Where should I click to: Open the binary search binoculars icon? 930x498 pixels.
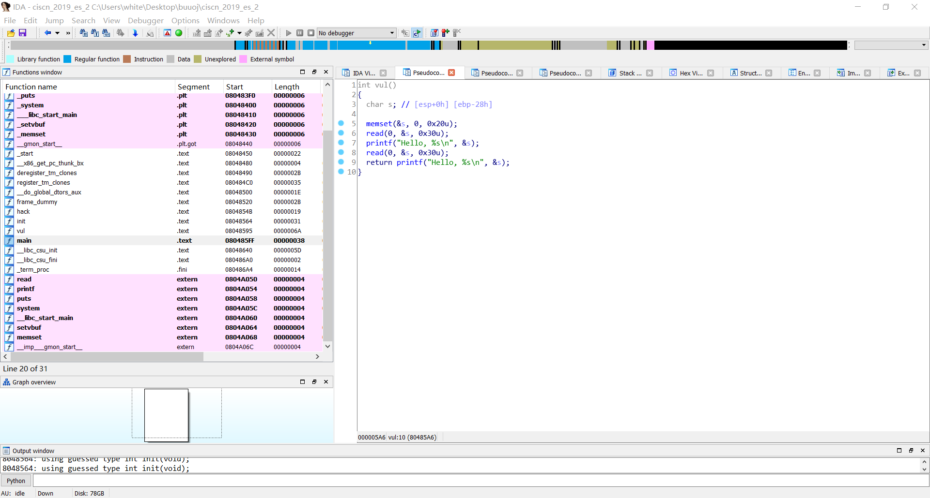106,33
